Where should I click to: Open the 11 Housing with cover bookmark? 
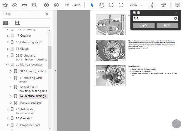tap(31, 79)
